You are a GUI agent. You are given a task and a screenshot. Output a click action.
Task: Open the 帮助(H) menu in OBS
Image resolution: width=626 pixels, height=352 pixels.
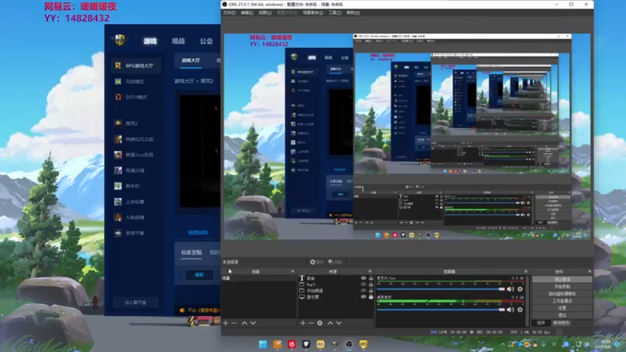click(353, 13)
